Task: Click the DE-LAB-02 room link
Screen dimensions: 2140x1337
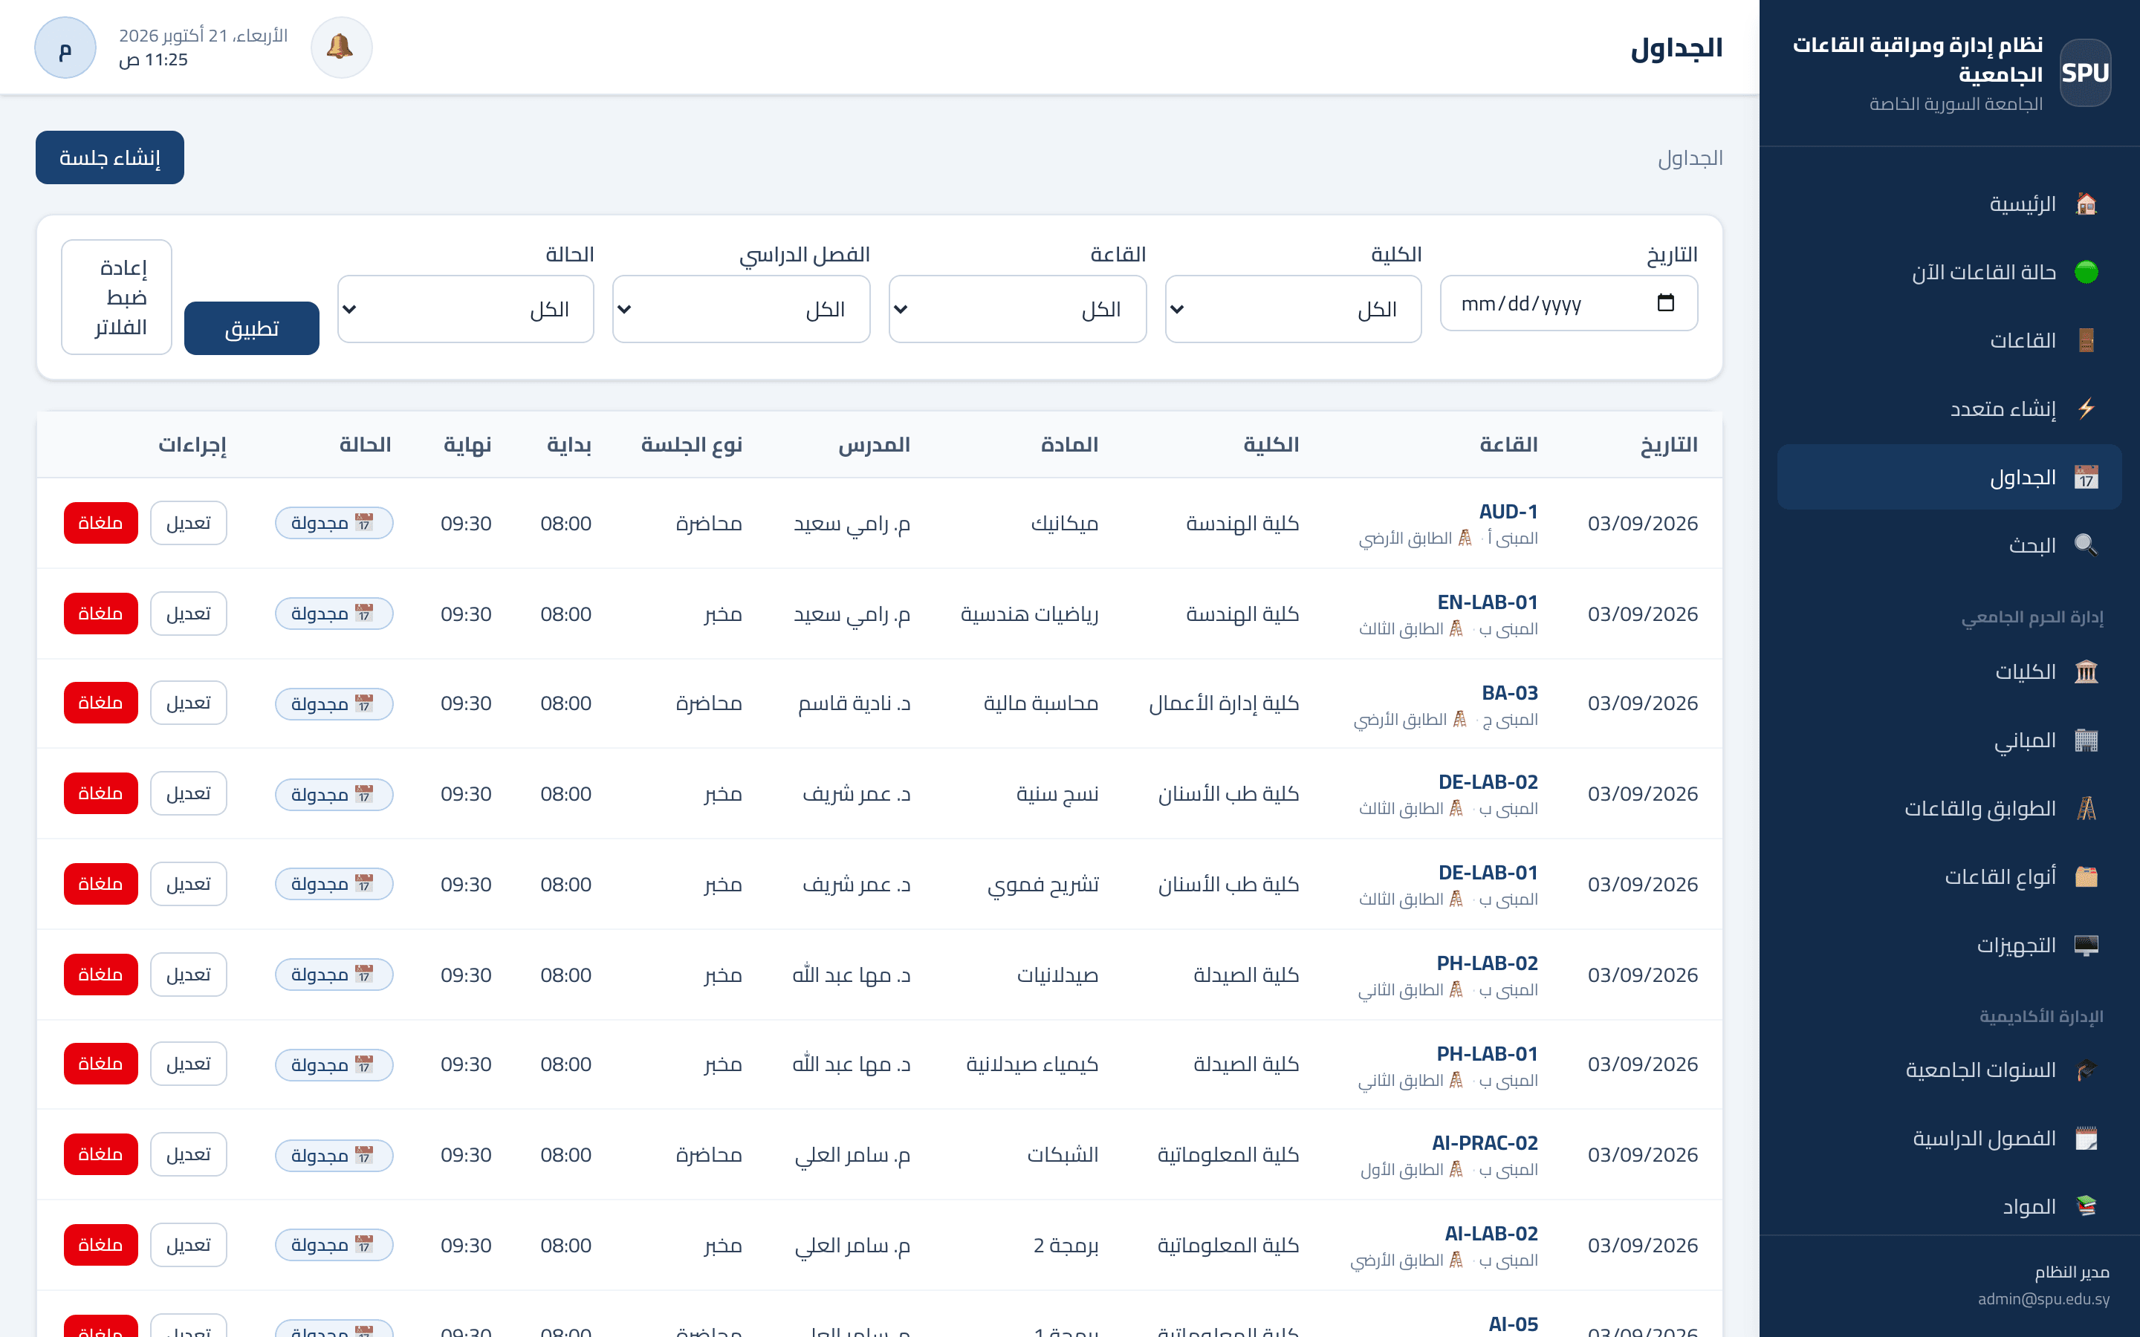Action: [x=1488, y=783]
